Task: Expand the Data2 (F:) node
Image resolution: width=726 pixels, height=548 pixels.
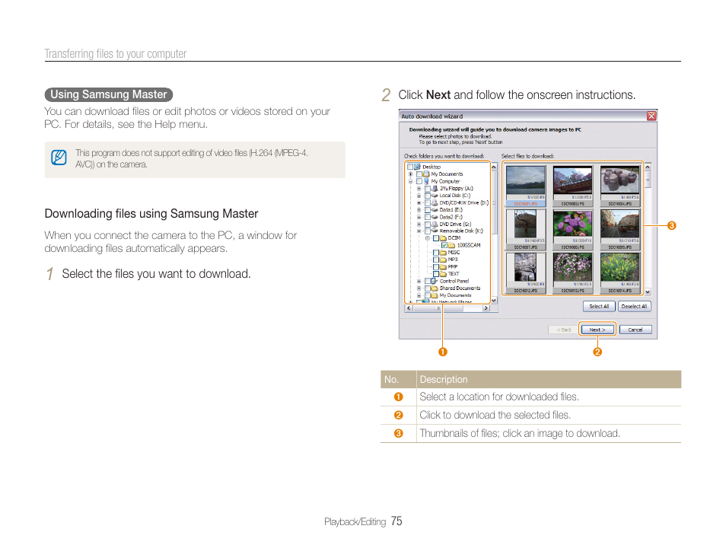Action: coord(419,217)
